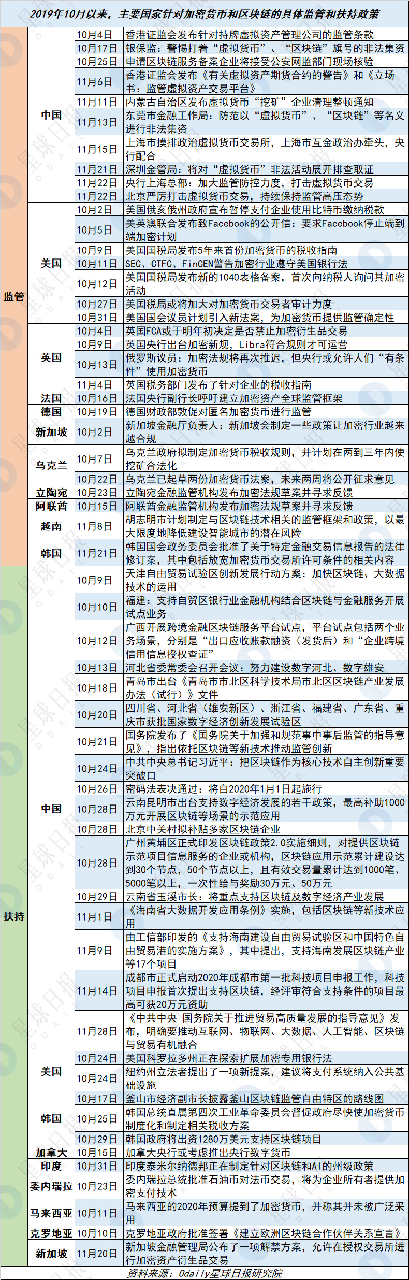The image size is (409, 1280).
Task: Select the "乌克兰" country cell
Action: point(51,466)
